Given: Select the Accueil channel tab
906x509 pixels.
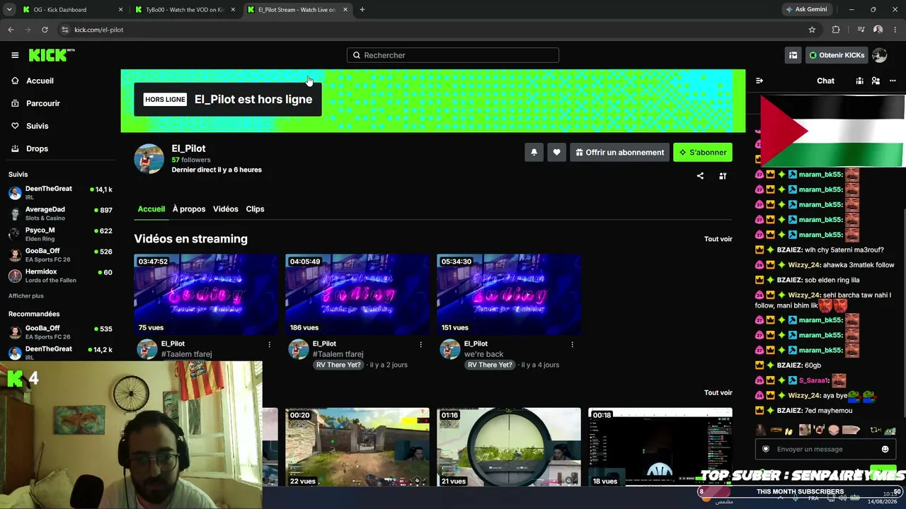Looking at the screenshot, I should (151, 209).
